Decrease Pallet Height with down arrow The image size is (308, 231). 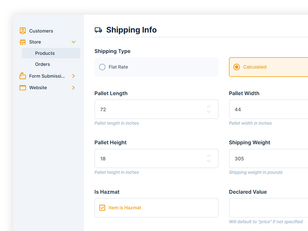click(x=209, y=161)
